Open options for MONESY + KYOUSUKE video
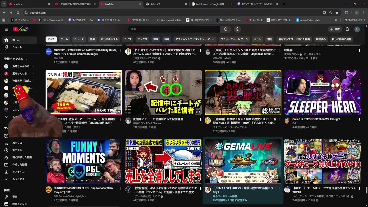The height and width of the screenshot is (207, 368). pos(121,51)
